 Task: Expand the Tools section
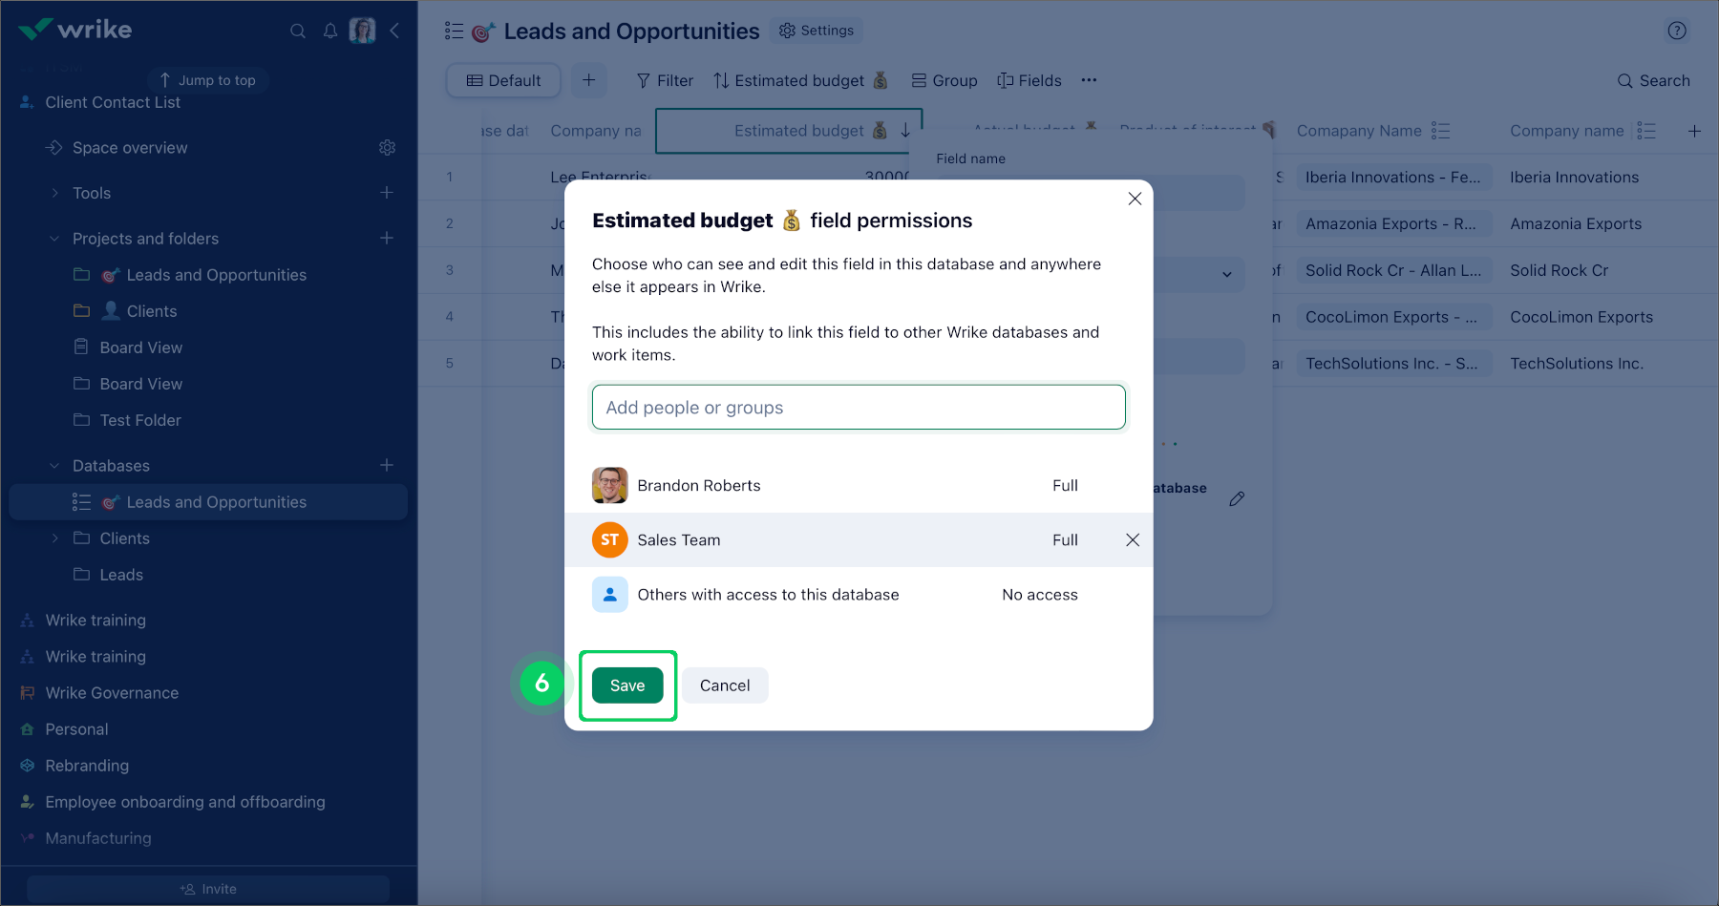point(54,193)
